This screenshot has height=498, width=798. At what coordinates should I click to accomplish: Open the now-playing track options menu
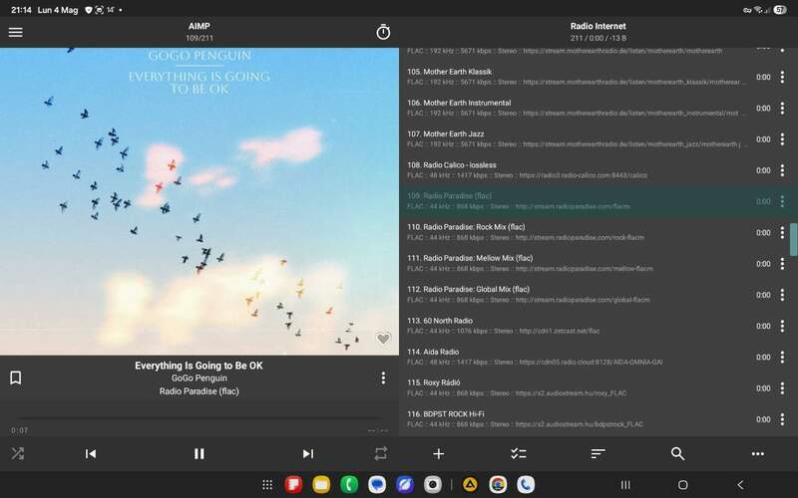pyautogui.click(x=383, y=377)
